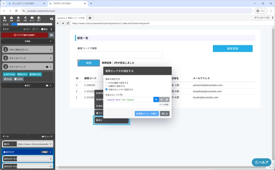
Task: Collapse the left panel with double-chevron icon
Action: [51, 18]
